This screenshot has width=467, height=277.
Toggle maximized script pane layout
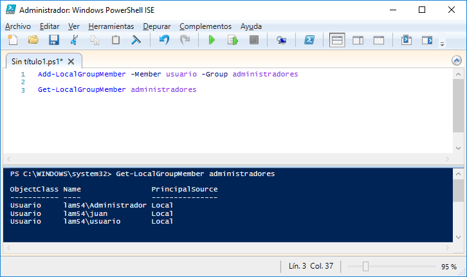(378, 40)
